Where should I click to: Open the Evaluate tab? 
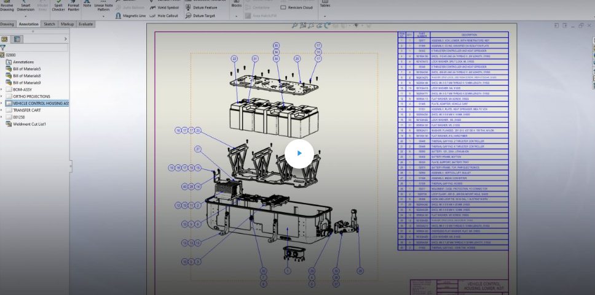(85, 24)
